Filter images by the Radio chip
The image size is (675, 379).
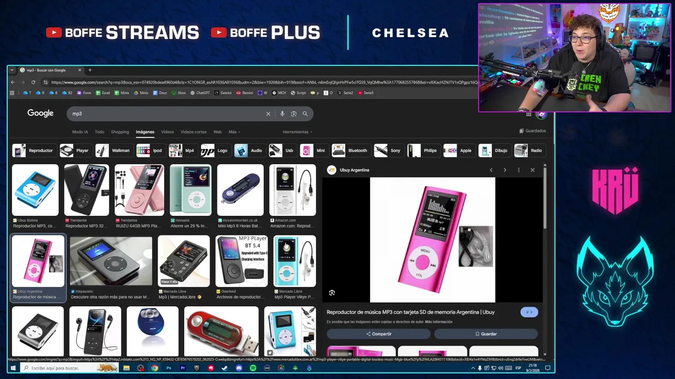click(x=530, y=151)
